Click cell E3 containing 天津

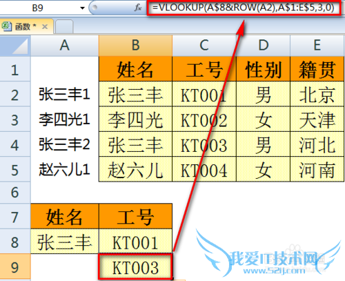pyautogui.click(x=317, y=119)
